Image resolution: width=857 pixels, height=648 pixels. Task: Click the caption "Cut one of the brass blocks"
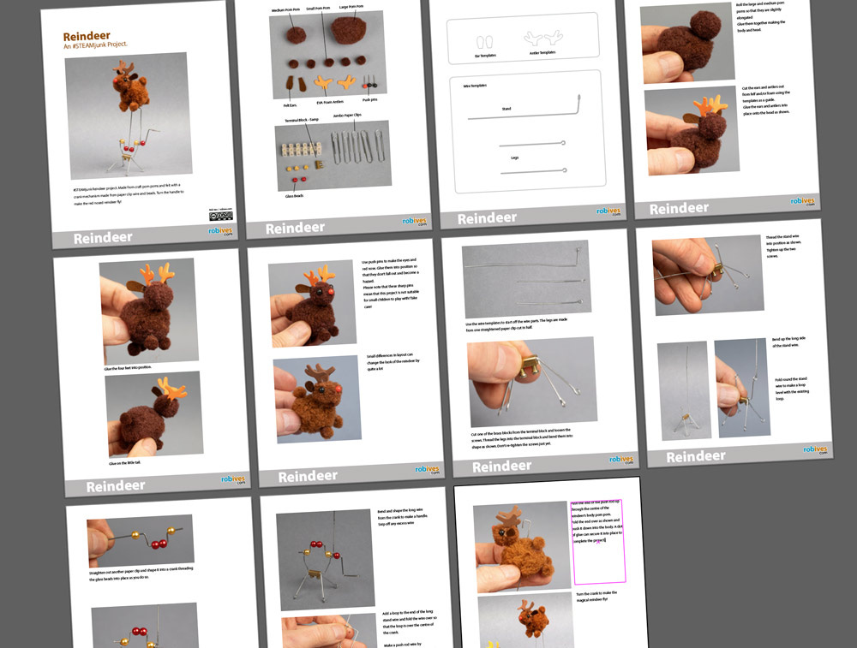[x=522, y=439]
